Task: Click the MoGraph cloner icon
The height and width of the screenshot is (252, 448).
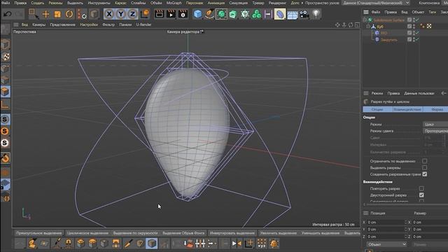Action: point(257,14)
